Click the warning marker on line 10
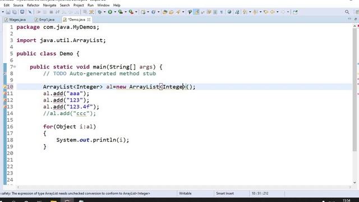Viewport: 359px width, 202px height. (4, 87)
